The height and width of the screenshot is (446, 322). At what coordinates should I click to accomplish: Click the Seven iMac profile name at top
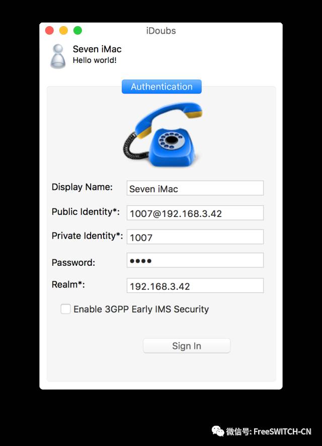(97, 49)
